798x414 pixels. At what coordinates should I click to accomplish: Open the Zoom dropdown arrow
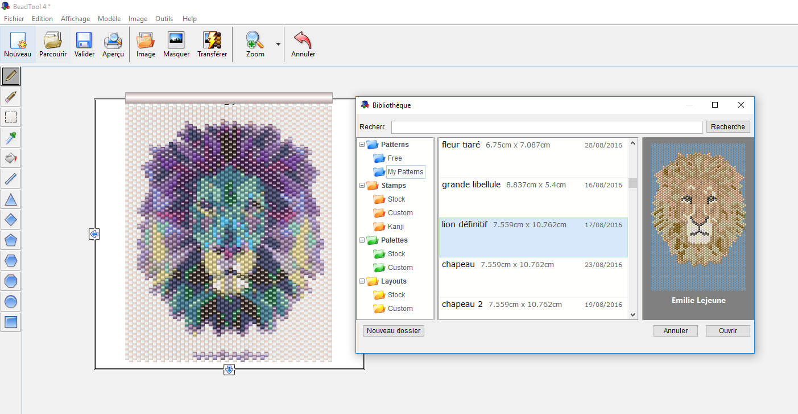click(x=278, y=44)
